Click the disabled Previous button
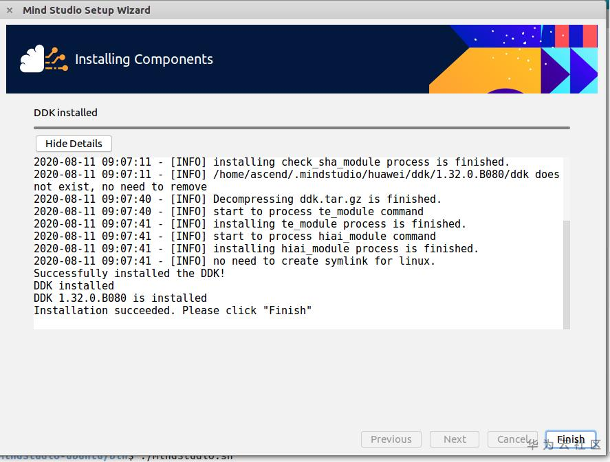This screenshot has height=462, width=610. 391,439
